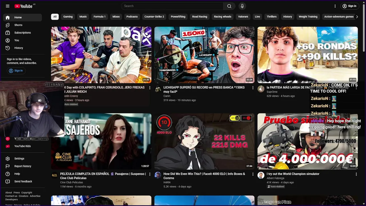This screenshot has height=206, width=366.
Task: Click I try out the World Champion simulator title
Action: point(293,174)
